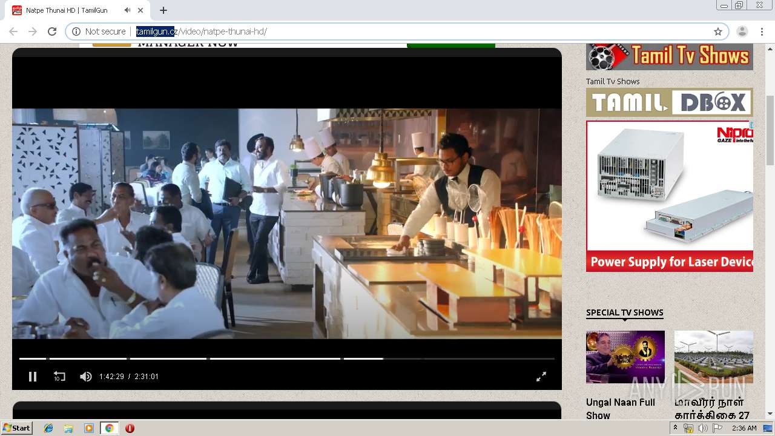Open the system tray volume control
This screenshot has height=436, width=775.
[702, 428]
